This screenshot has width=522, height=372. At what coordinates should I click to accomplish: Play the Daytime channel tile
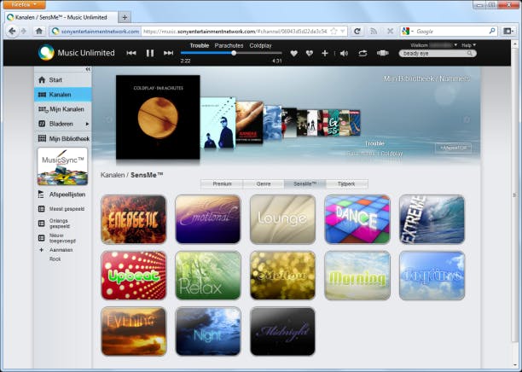click(432, 276)
